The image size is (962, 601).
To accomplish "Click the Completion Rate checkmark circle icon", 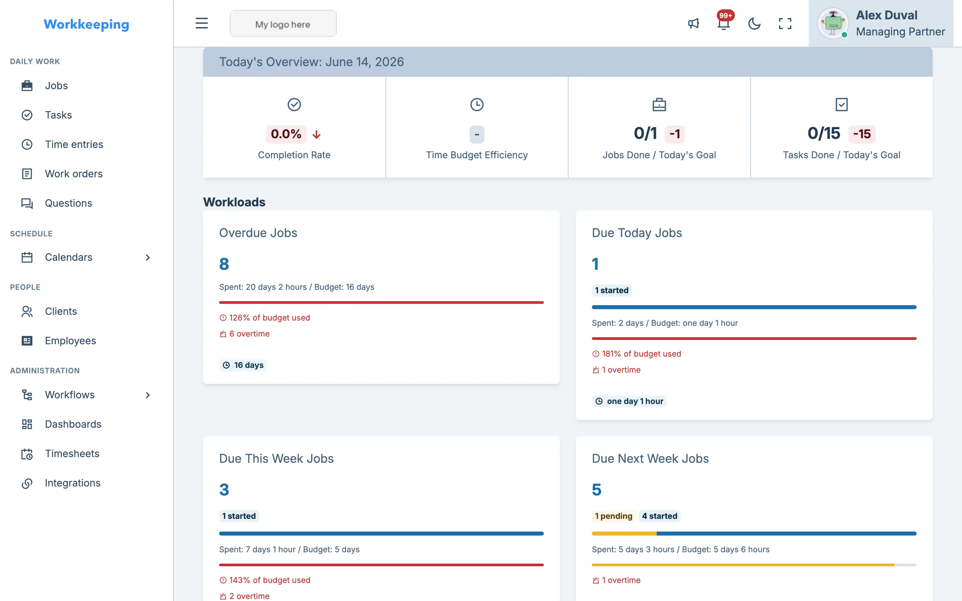I will point(294,105).
